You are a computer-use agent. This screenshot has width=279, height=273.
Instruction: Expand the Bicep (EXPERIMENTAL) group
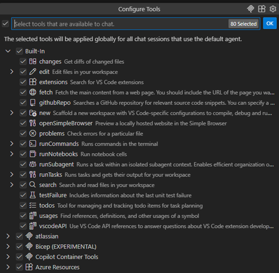pos(8,247)
